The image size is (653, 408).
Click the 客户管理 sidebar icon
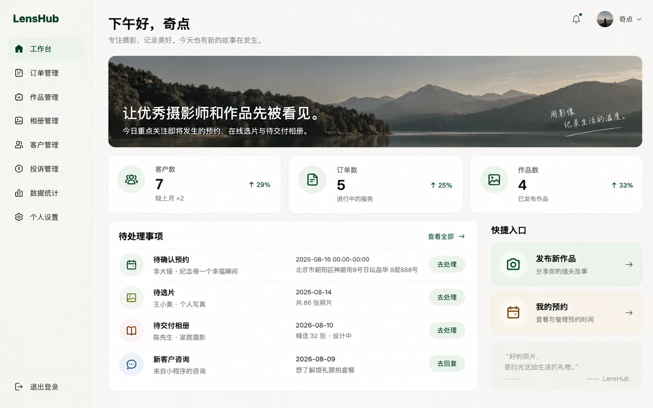click(x=19, y=145)
